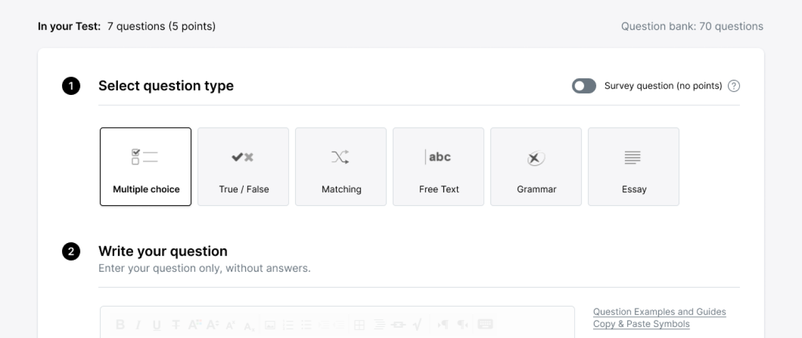Click Question bank: 70 questions text

click(x=692, y=27)
